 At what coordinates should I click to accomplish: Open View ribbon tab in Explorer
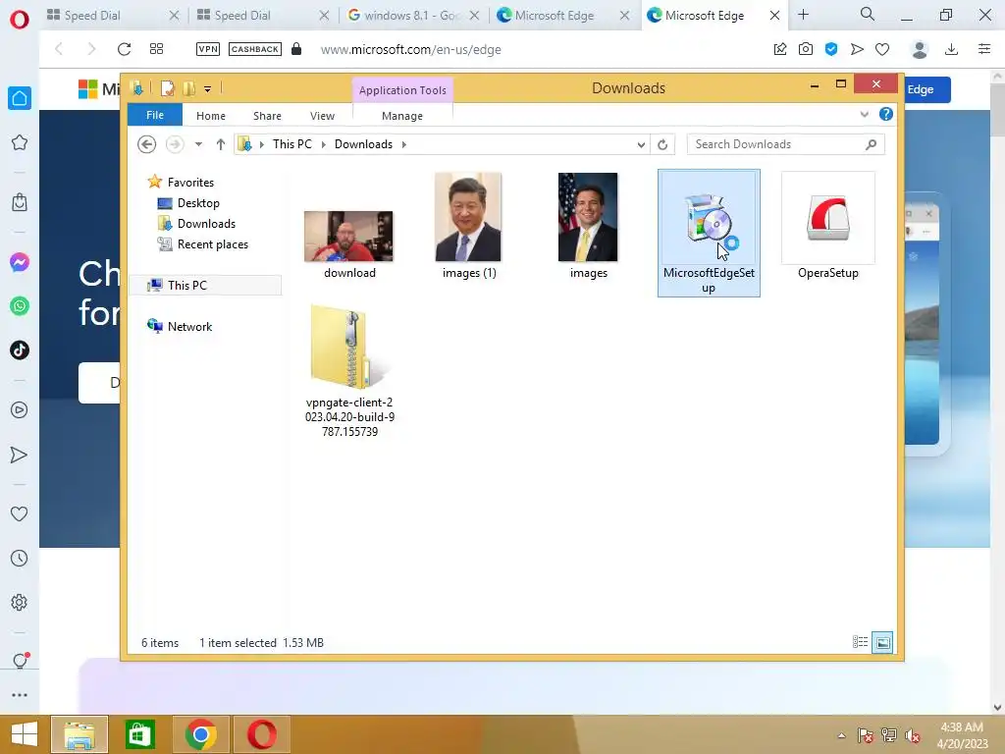pyautogui.click(x=322, y=116)
